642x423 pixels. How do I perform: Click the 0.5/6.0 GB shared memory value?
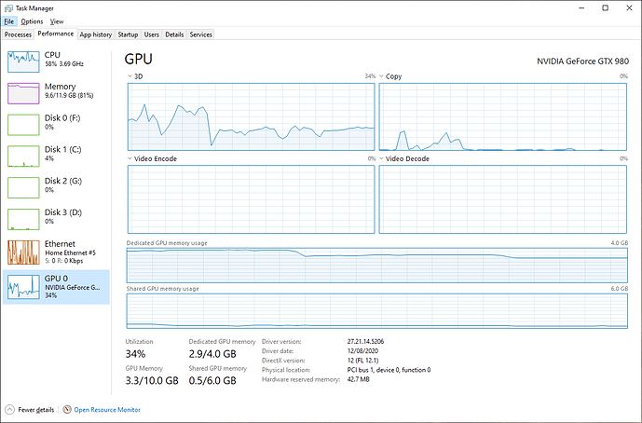pyautogui.click(x=212, y=381)
